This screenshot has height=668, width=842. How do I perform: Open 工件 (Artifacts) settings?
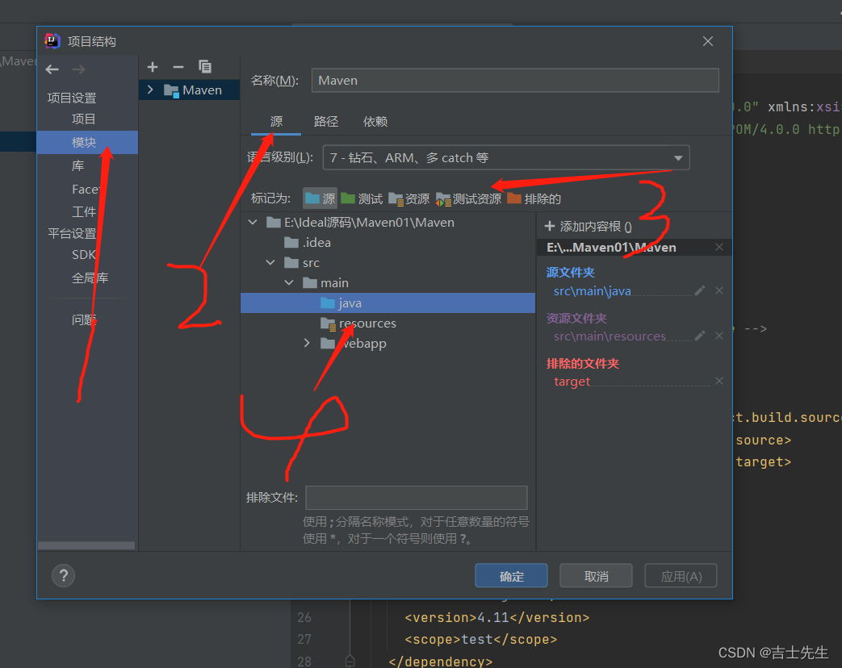tap(84, 212)
